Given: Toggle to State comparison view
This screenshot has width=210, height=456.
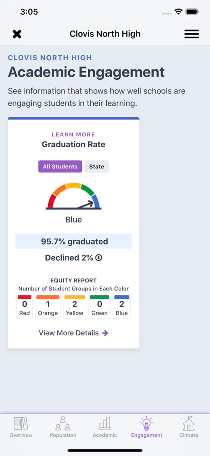Looking at the screenshot, I should (x=96, y=166).
